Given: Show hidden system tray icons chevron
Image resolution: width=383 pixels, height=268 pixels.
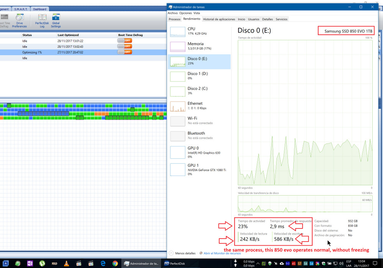Looking at the screenshot, I should click(258, 263).
